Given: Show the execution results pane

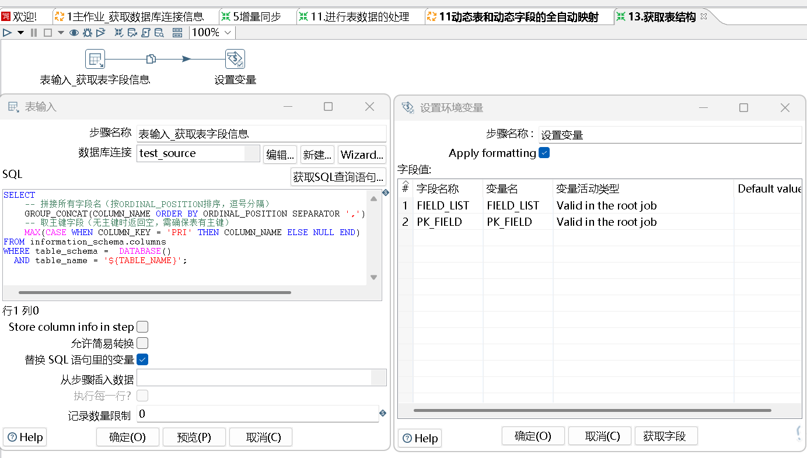Looking at the screenshot, I should click(x=177, y=33).
